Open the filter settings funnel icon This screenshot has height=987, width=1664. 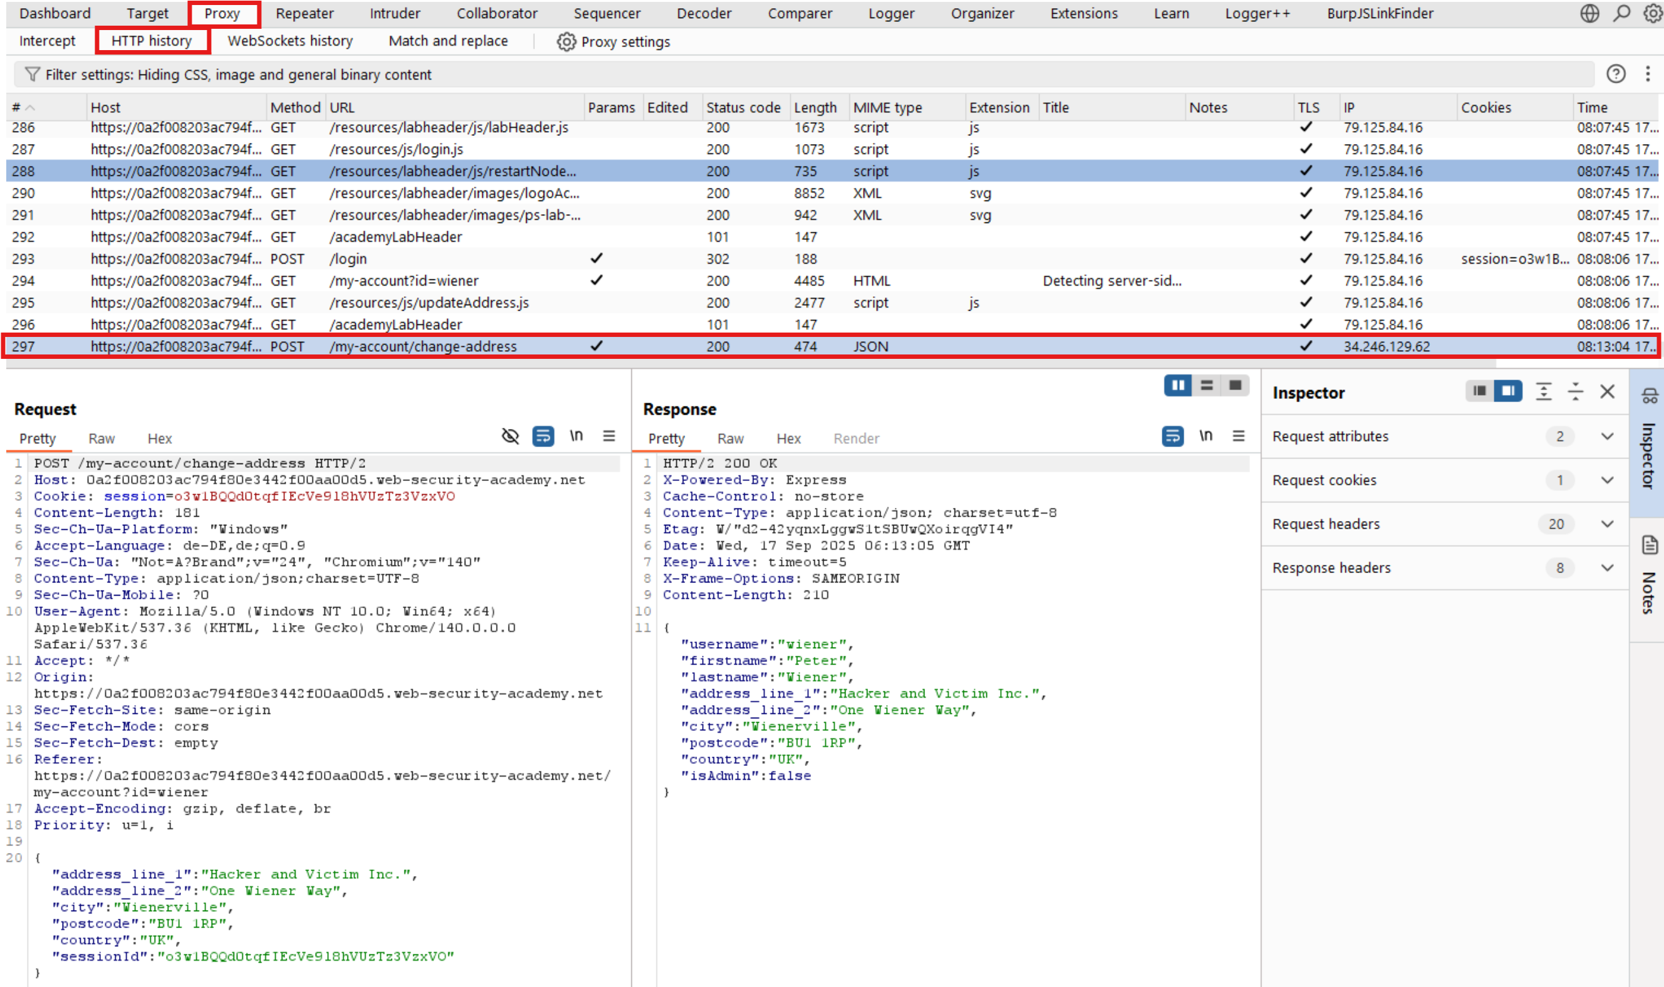(31, 75)
